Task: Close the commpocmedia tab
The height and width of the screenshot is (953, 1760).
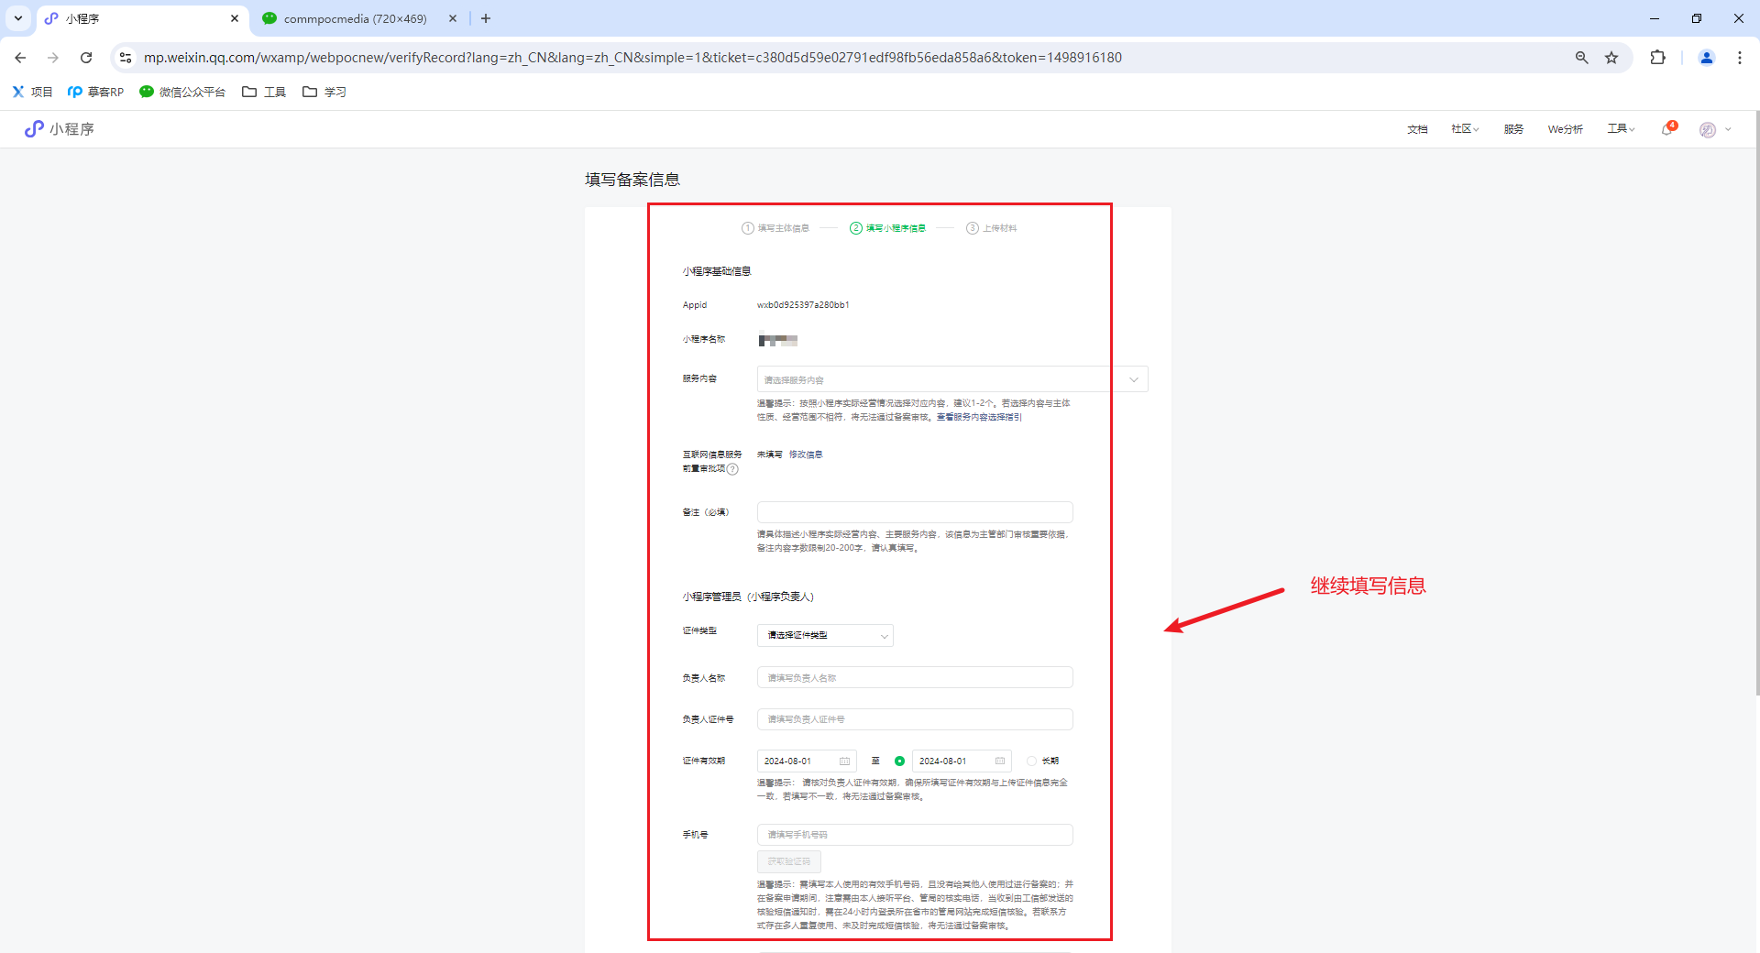Action: [453, 18]
